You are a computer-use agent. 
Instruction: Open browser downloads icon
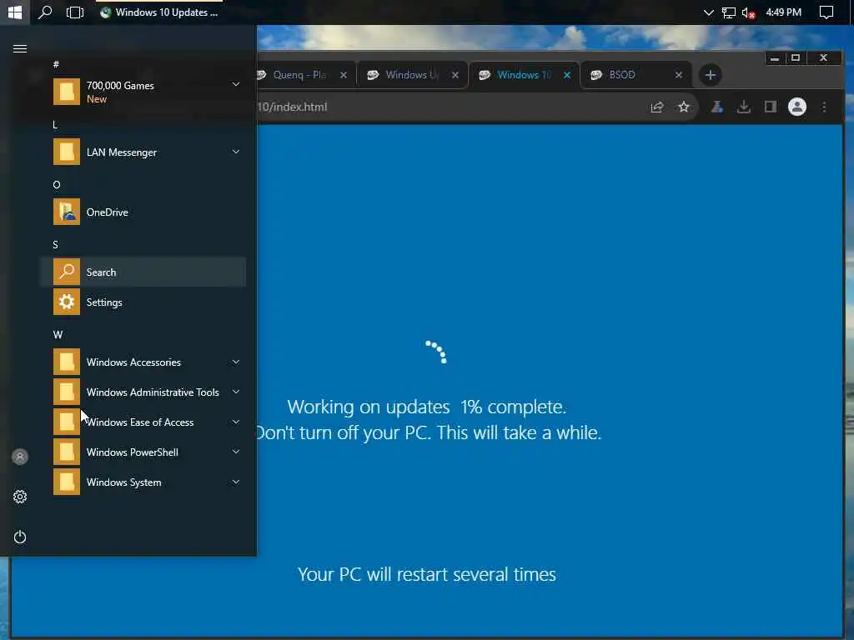tap(743, 107)
